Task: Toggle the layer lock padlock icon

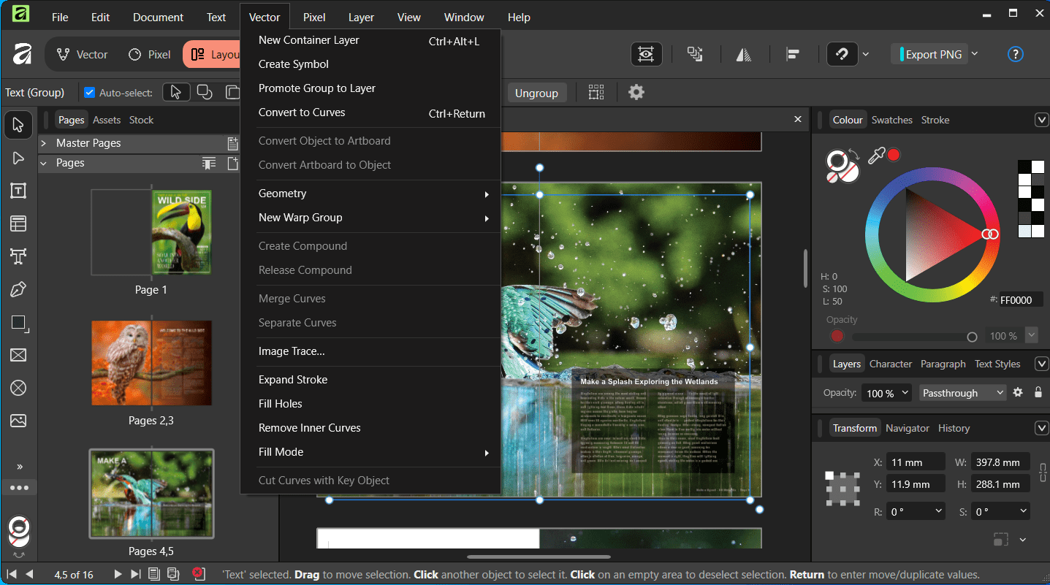Action: coord(1038,393)
